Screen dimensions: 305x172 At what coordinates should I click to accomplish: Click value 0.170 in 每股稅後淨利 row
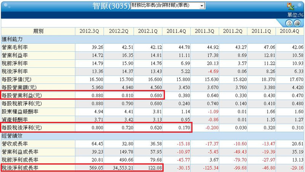[x=184, y=128]
